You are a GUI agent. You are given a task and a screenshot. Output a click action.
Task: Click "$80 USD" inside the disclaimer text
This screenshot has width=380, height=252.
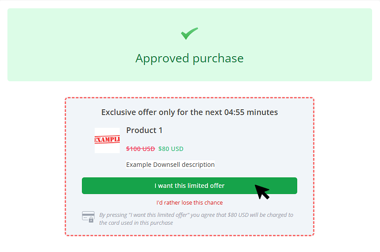pos(238,215)
